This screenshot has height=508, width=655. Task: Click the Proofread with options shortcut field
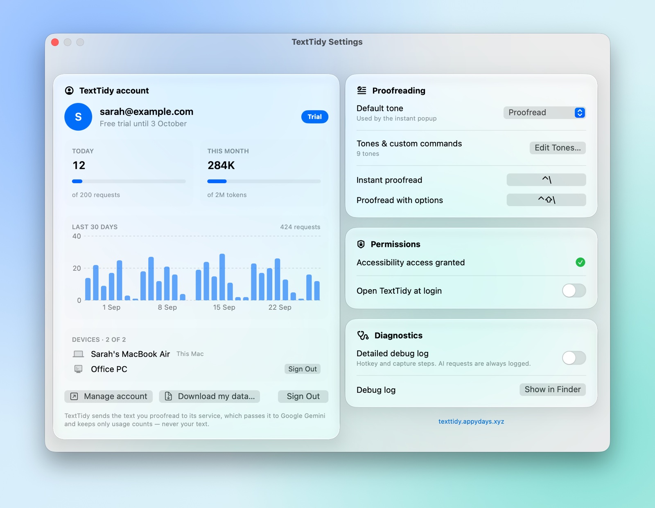point(546,200)
